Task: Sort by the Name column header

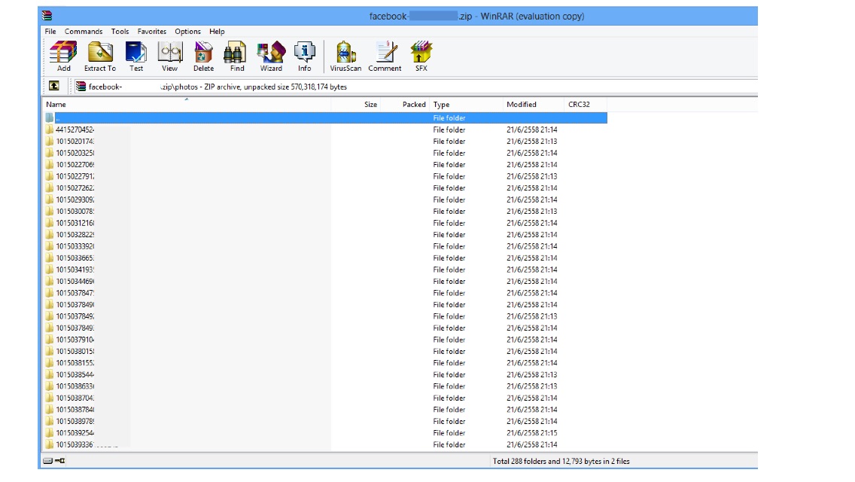Action: click(187, 104)
